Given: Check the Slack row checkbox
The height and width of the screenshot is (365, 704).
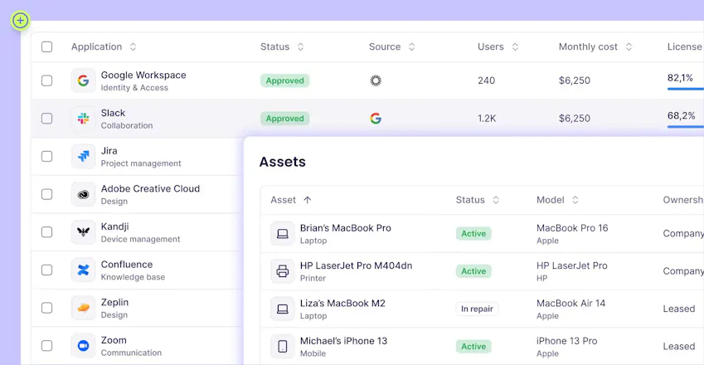Looking at the screenshot, I should [46, 119].
